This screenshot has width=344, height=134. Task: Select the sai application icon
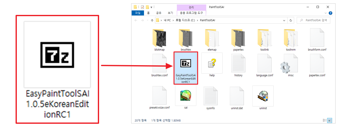186,98
